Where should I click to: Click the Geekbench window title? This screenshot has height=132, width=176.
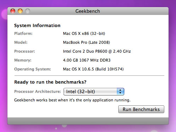coord(88,11)
